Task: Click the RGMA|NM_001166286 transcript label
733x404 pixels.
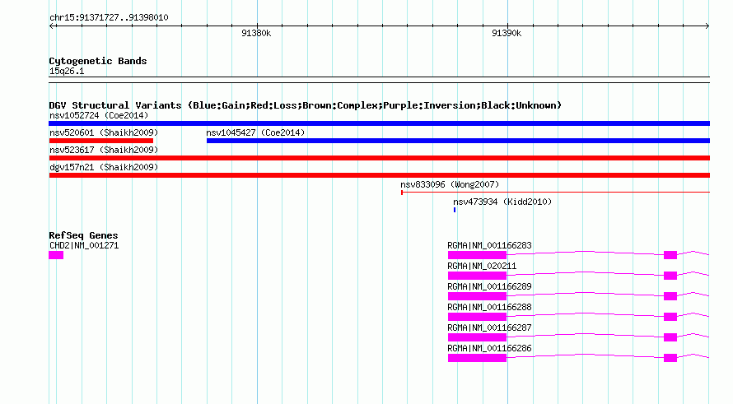Action: click(489, 348)
